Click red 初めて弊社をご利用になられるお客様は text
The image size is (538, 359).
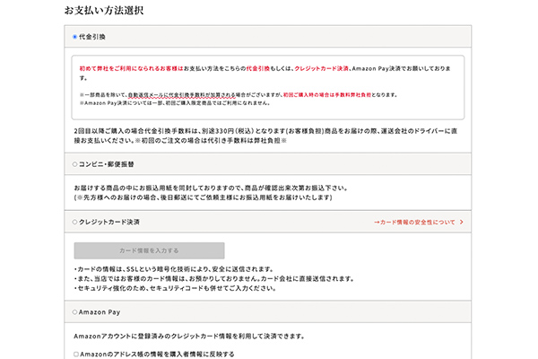(x=132, y=67)
